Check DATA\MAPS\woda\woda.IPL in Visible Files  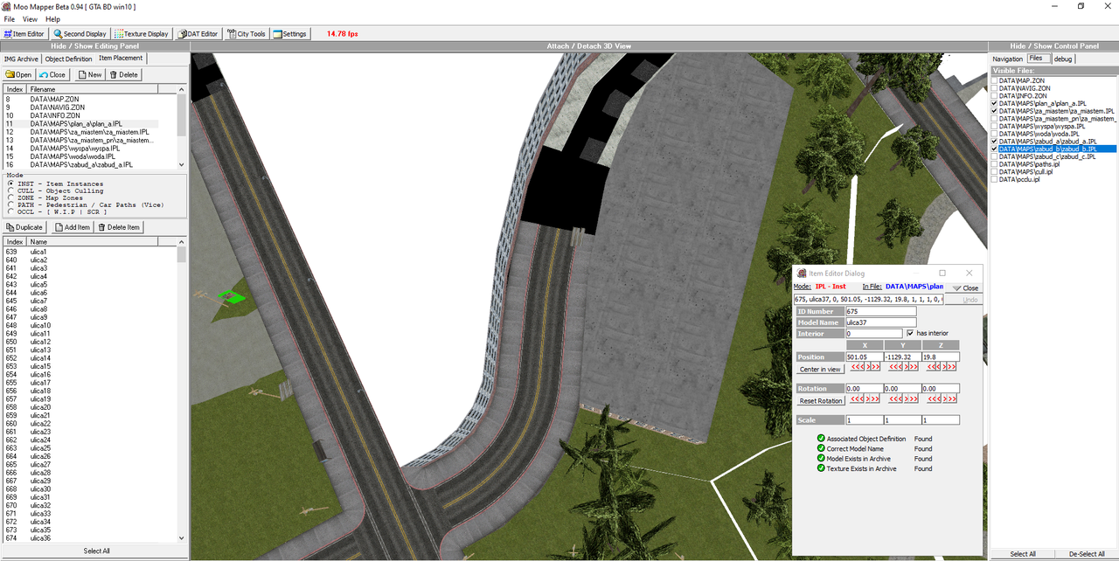(995, 134)
